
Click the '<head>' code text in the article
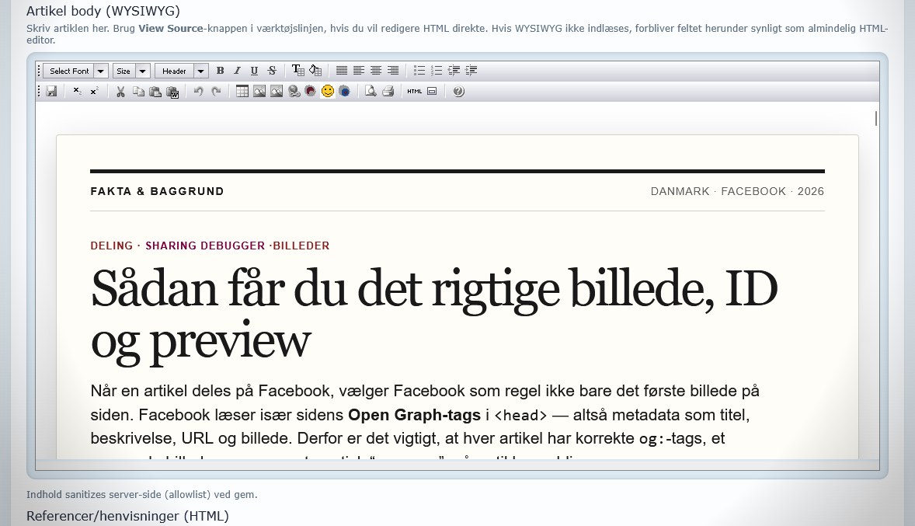(x=520, y=416)
